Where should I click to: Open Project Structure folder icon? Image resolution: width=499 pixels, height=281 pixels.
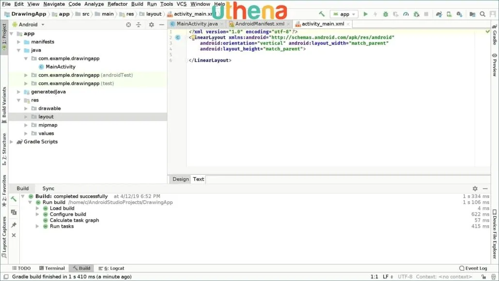(x=472, y=14)
